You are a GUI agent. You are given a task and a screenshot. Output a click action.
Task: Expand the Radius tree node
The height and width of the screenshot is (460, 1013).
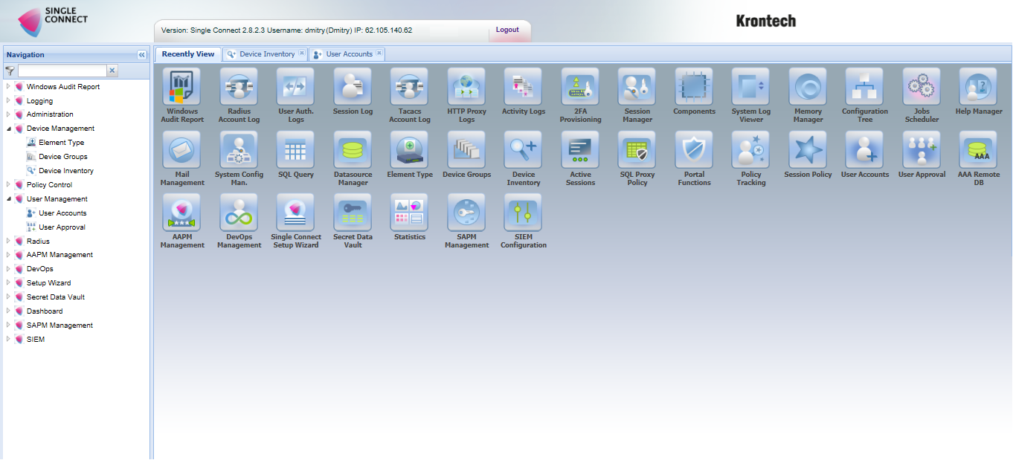click(x=8, y=241)
